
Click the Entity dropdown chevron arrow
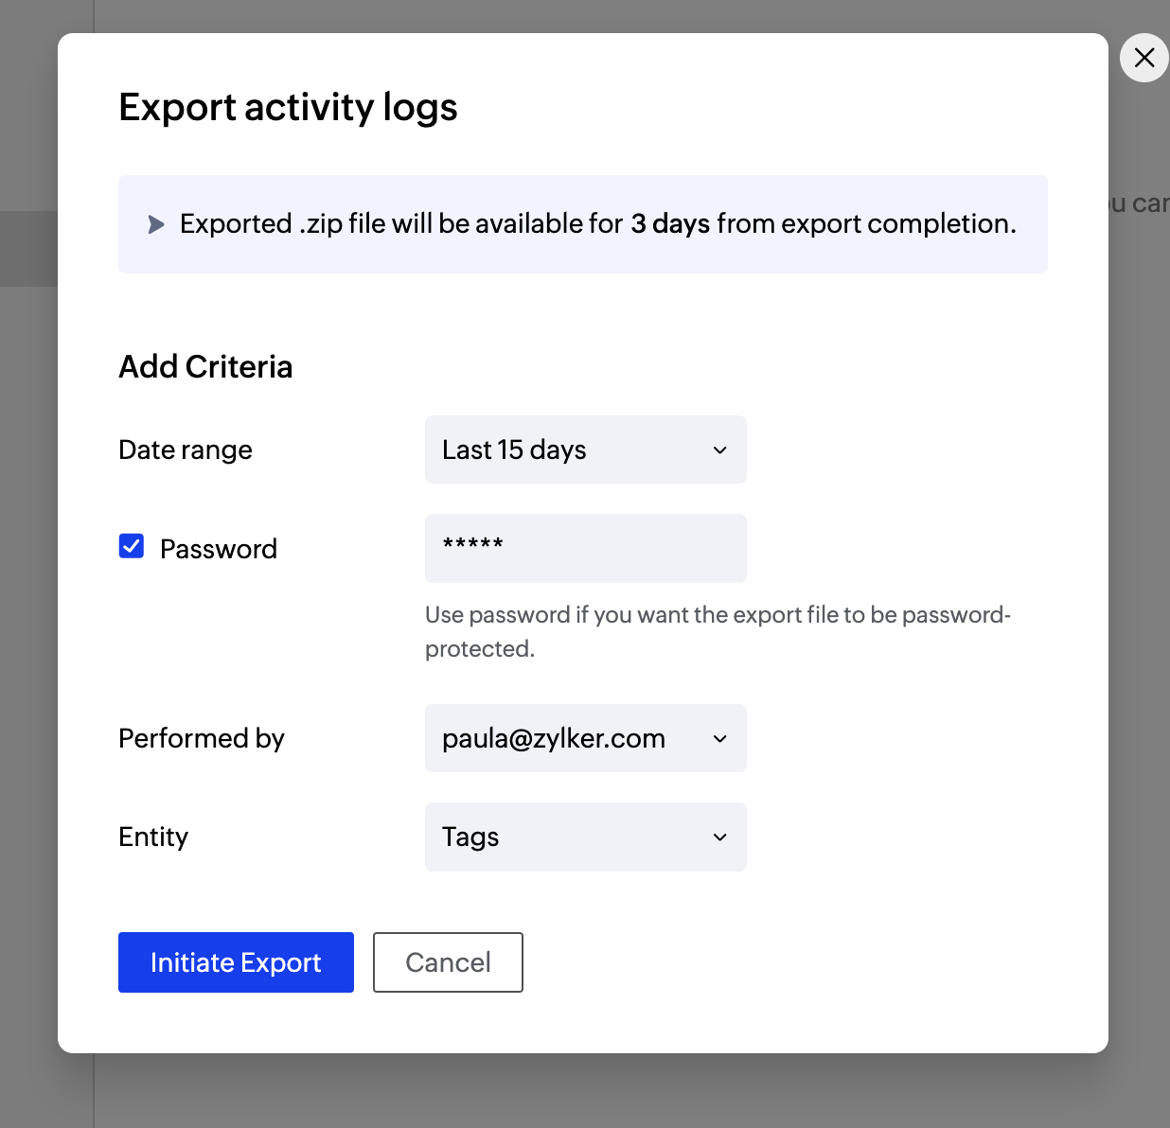point(720,837)
